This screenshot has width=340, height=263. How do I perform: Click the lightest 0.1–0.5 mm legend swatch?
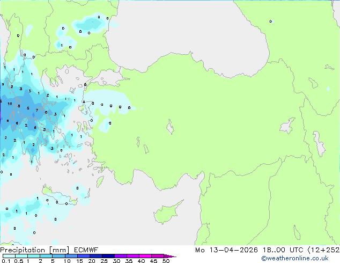[9, 256]
